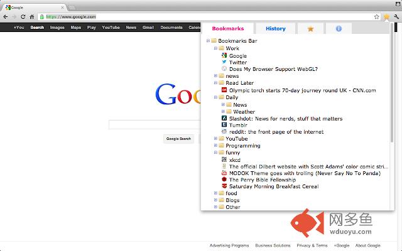Open reddit: the front page bookmark

276,132
